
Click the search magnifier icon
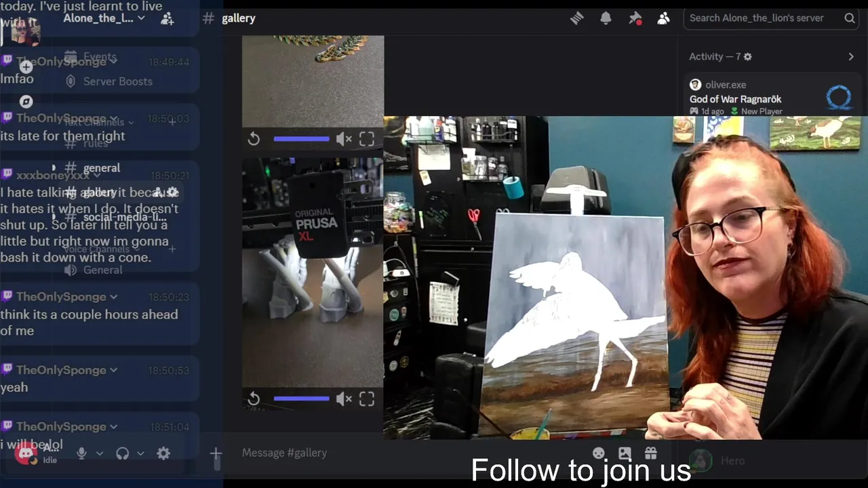pos(850,18)
